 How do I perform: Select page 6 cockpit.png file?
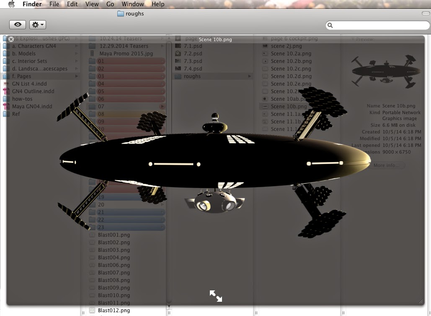294,39
